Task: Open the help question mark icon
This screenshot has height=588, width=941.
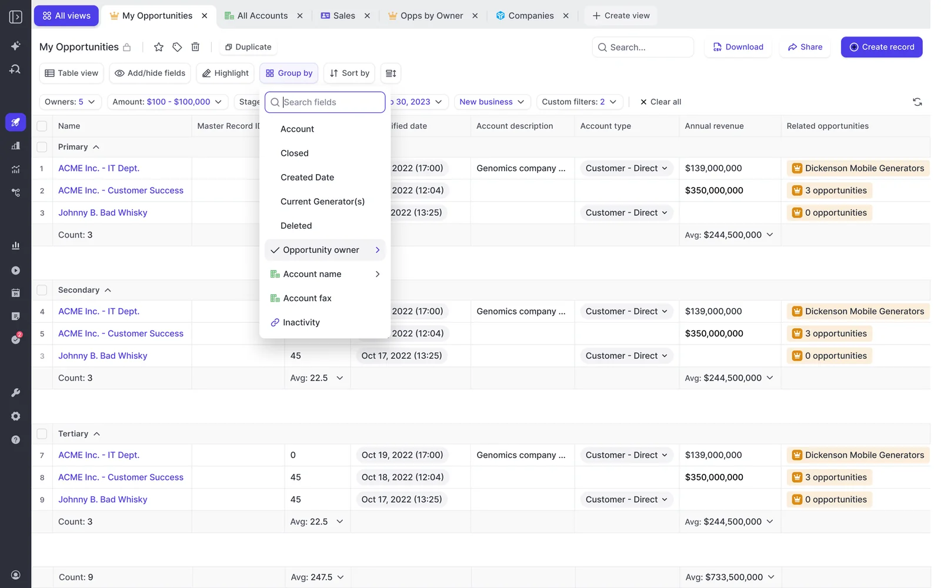Action: [x=16, y=440]
